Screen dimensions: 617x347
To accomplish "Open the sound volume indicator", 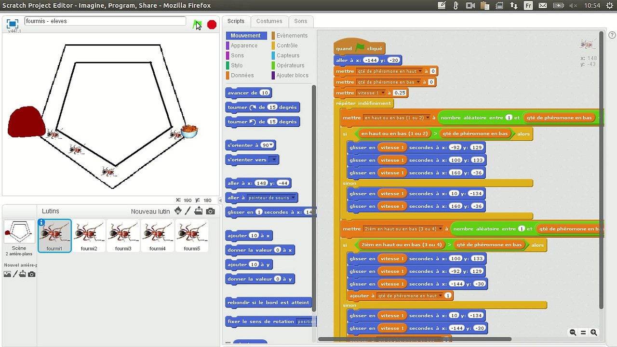I will [x=573, y=5].
